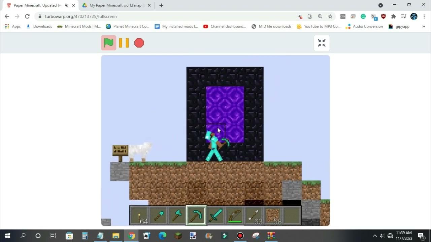Viewport: 431px width, 242px height.
Task: Open the gipyapp bookmark
Action: coord(399,27)
